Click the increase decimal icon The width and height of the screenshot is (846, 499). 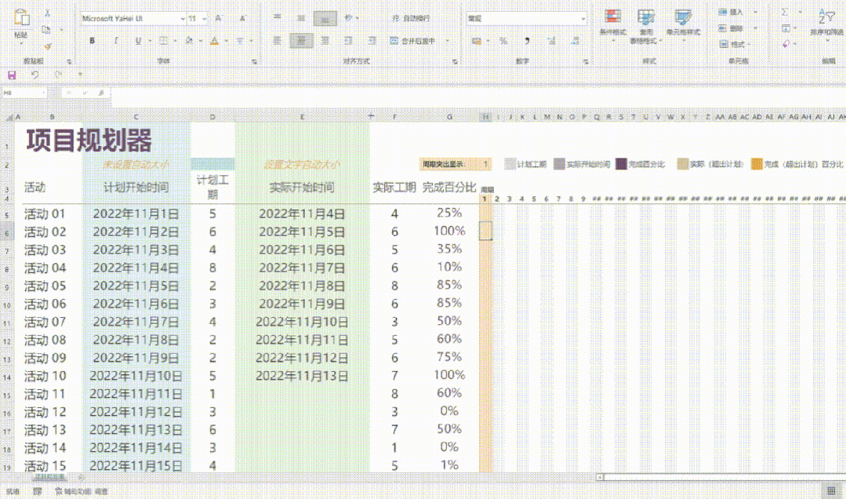click(x=551, y=41)
